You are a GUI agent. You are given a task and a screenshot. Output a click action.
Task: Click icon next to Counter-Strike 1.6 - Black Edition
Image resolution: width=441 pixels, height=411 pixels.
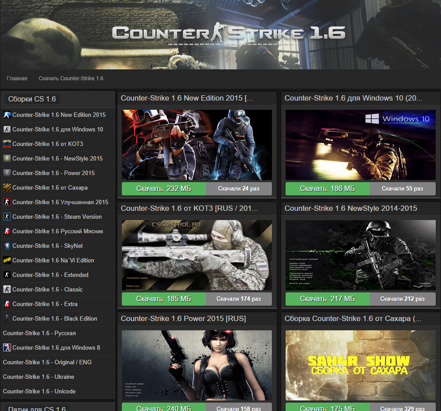7,318
